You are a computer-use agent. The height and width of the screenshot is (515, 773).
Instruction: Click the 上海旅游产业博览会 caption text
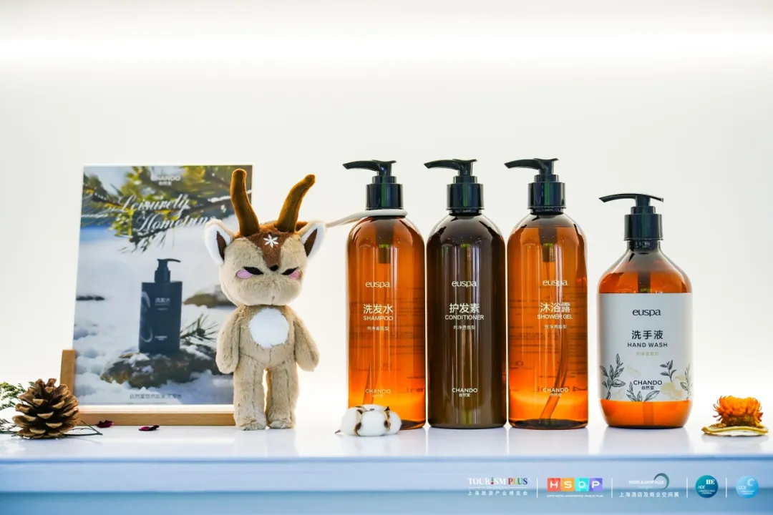497,493
